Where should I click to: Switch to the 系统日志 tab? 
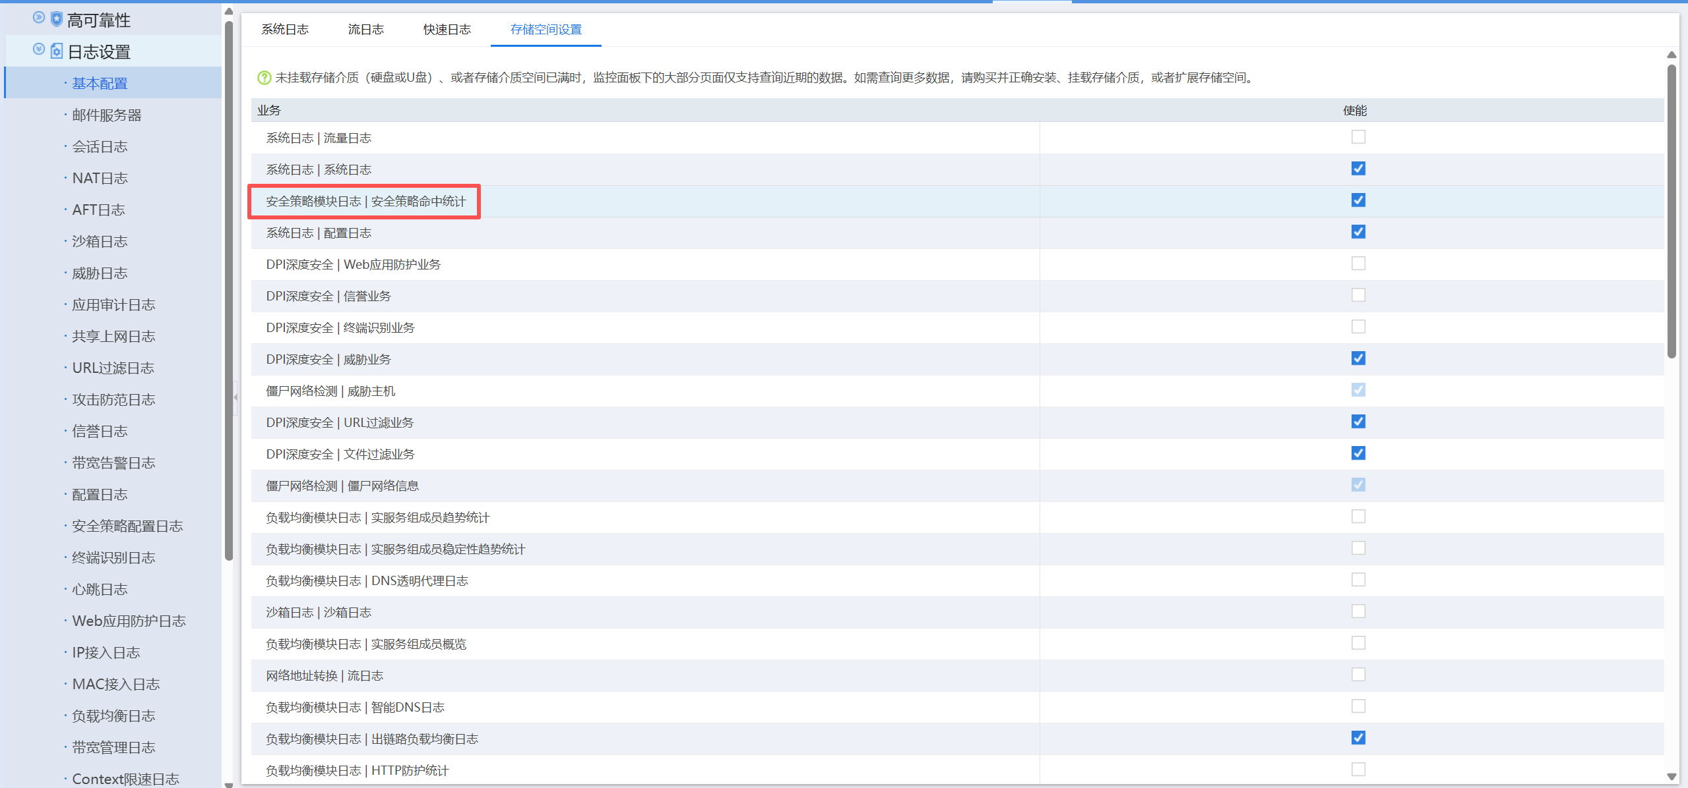285,30
